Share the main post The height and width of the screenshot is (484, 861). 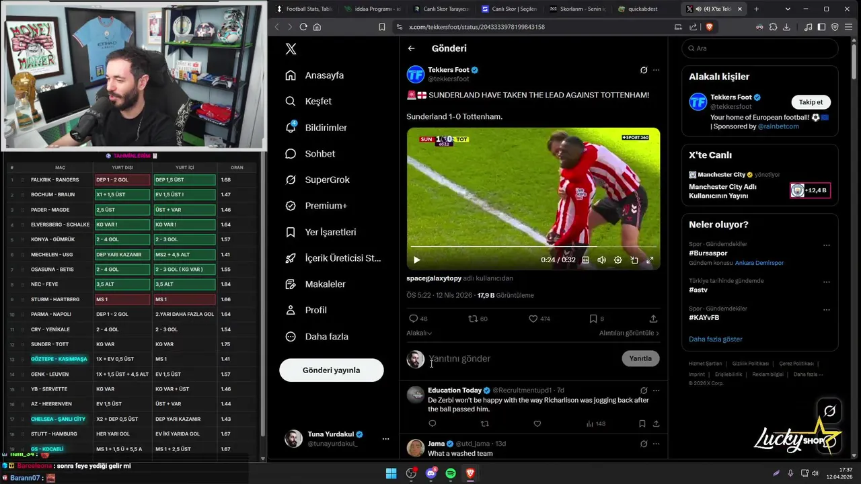653,319
